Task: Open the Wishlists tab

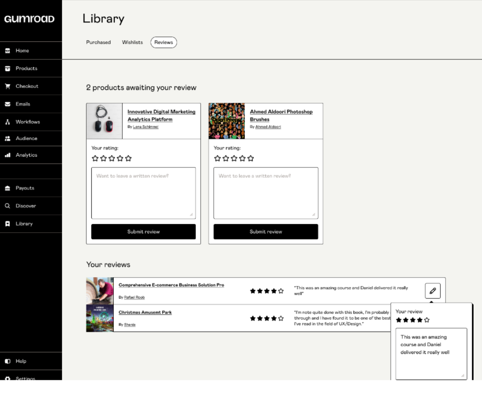Action: click(x=132, y=42)
